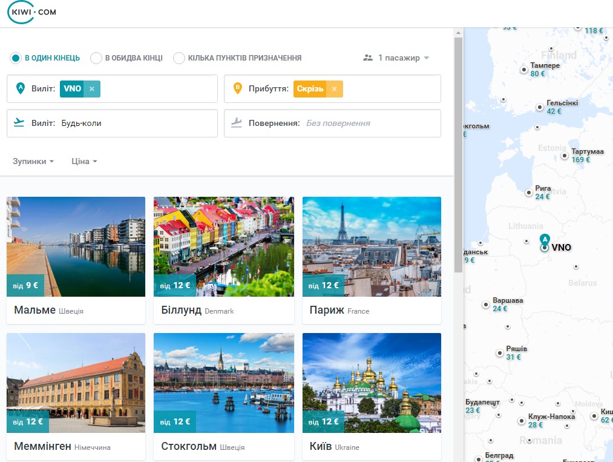
Task: Click the Тампере map marker
Action: [524, 70]
